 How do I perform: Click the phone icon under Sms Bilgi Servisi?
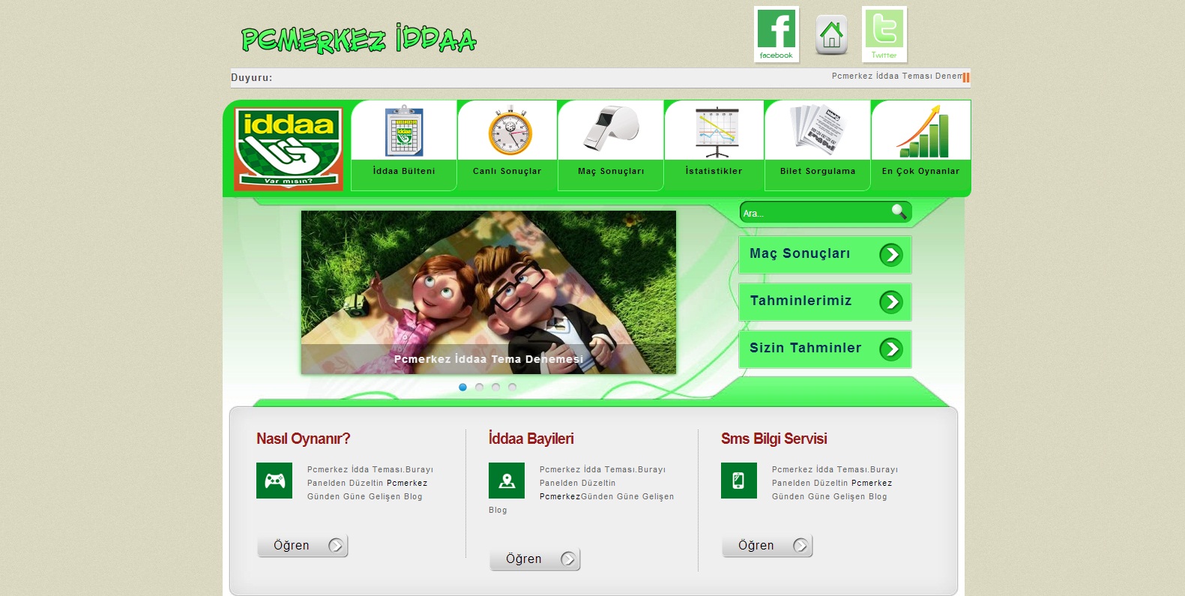pyautogui.click(x=739, y=481)
